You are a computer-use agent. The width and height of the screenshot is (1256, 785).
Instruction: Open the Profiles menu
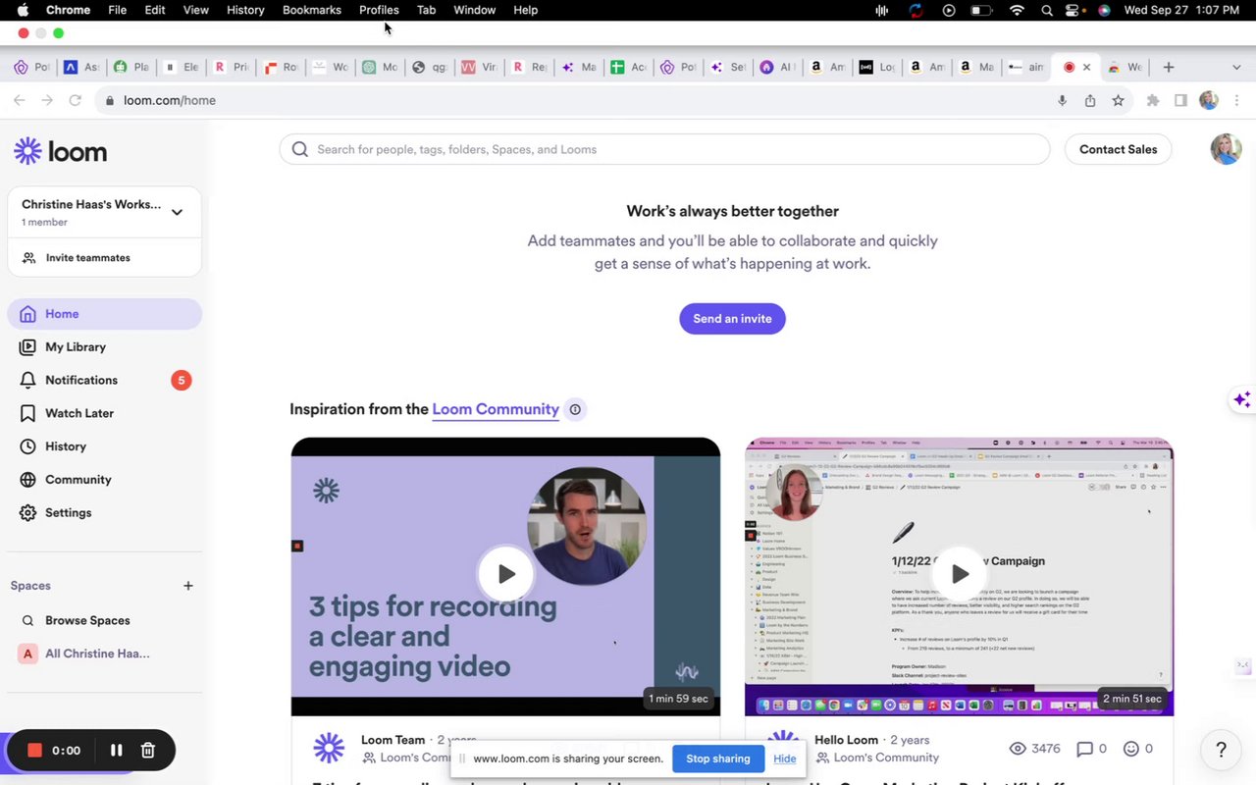pos(379,10)
